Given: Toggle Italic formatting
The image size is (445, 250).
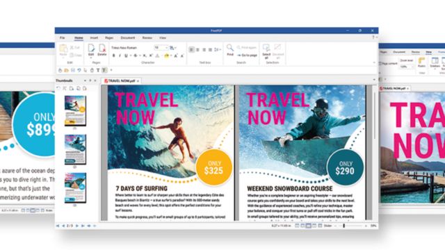Looking at the screenshot, I should click(x=120, y=56).
